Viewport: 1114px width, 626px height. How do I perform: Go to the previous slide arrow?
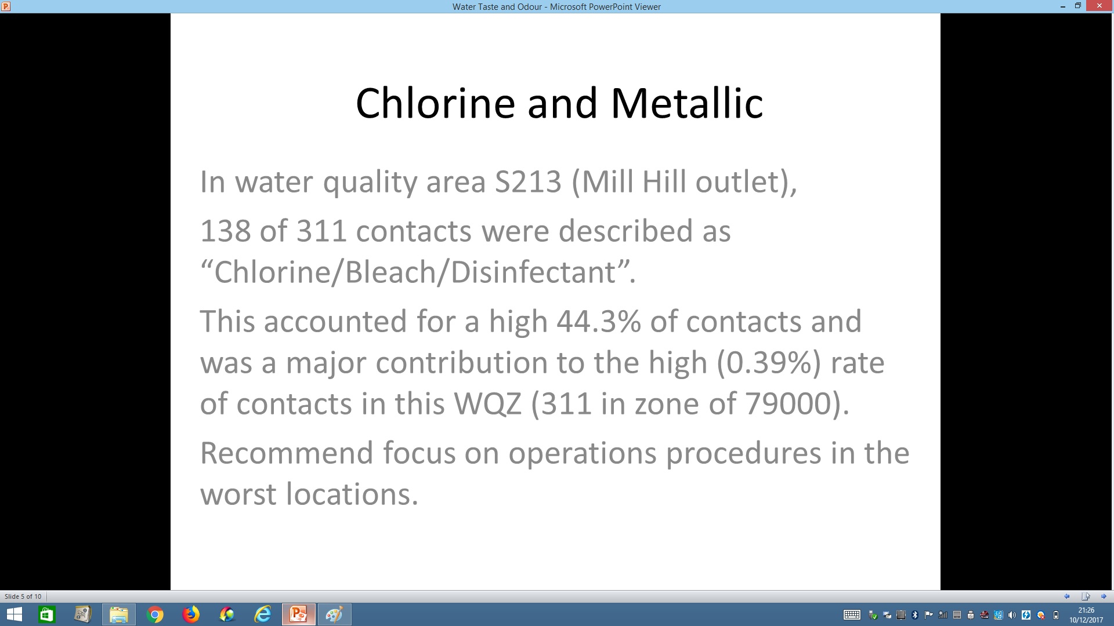[x=1066, y=596]
